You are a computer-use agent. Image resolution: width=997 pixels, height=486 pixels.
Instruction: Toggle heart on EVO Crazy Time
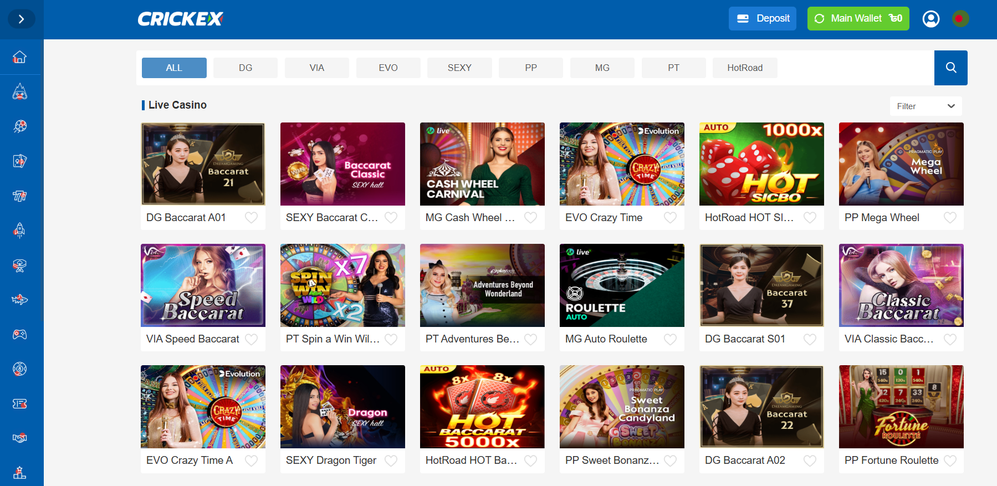pyautogui.click(x=670, y=218)
